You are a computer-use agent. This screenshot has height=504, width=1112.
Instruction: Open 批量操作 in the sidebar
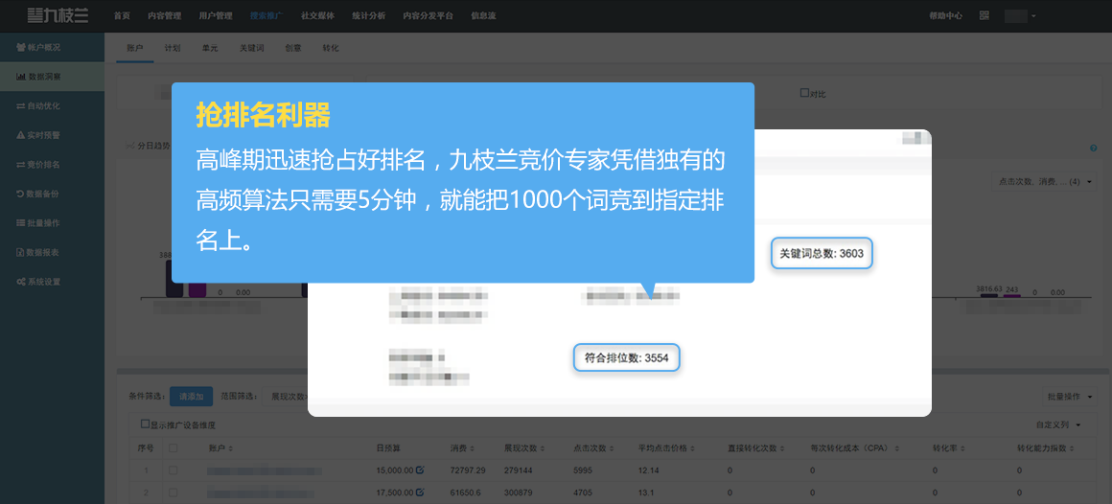[52, 222]
